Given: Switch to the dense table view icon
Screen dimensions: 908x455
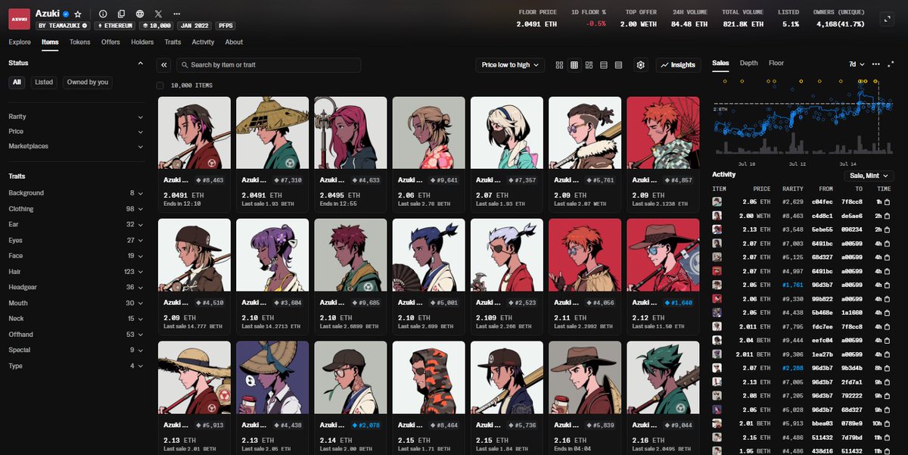Looking at the screenshot, I should 618,65.
